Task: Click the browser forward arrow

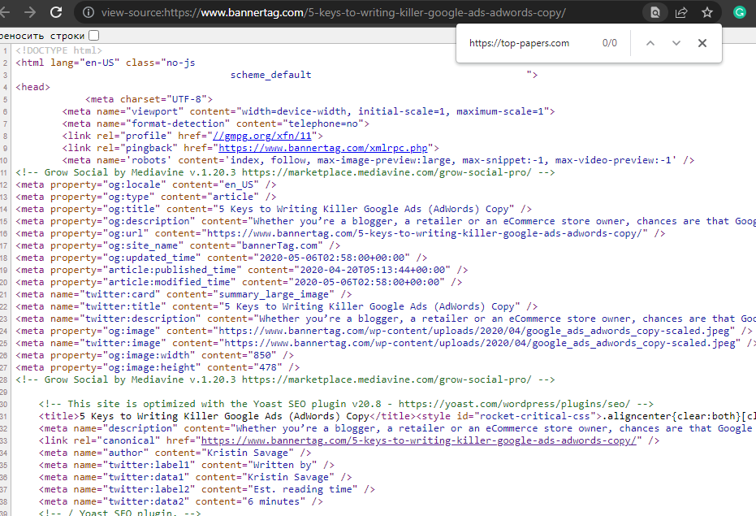Action: 30,13
